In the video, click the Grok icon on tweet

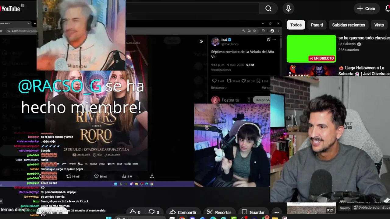coord(268,40)
